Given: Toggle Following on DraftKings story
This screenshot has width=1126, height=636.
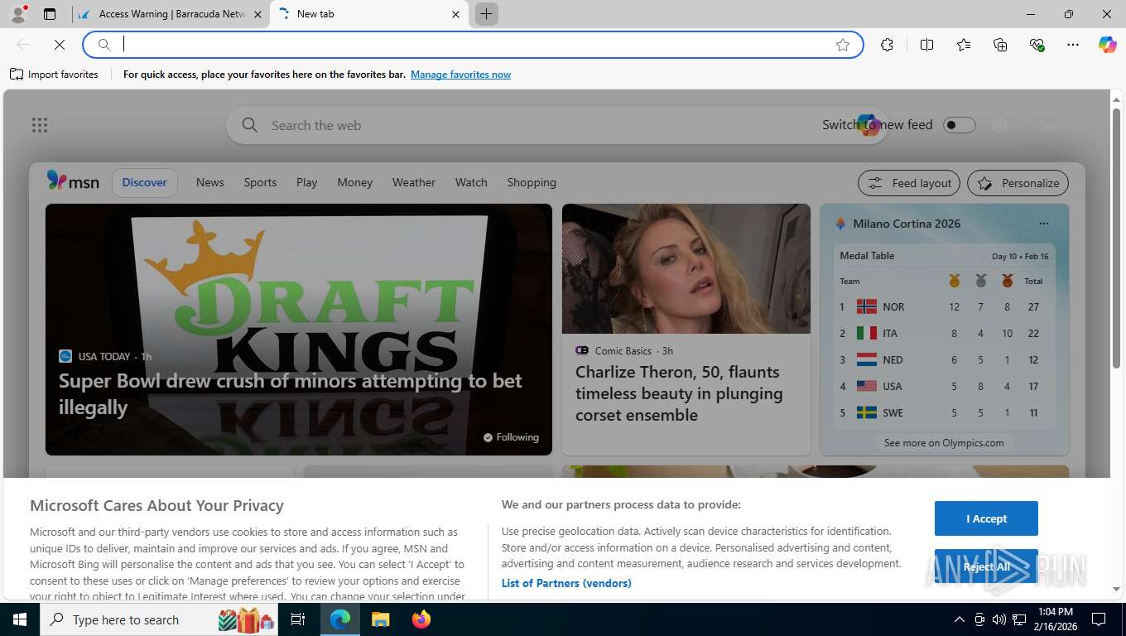Looking at the screenshot, I should [511, 437].
